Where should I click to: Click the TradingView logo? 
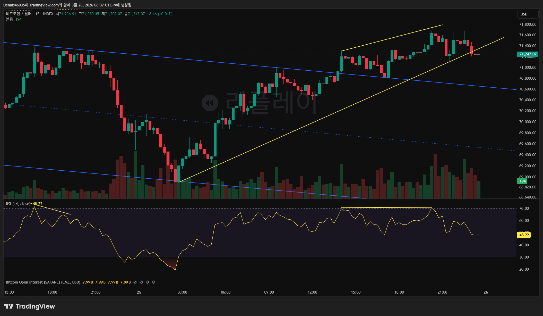(29, 306)
